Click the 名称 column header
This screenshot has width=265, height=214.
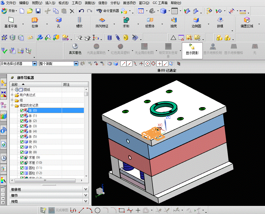pyautogui.click(x=15, y=84)
